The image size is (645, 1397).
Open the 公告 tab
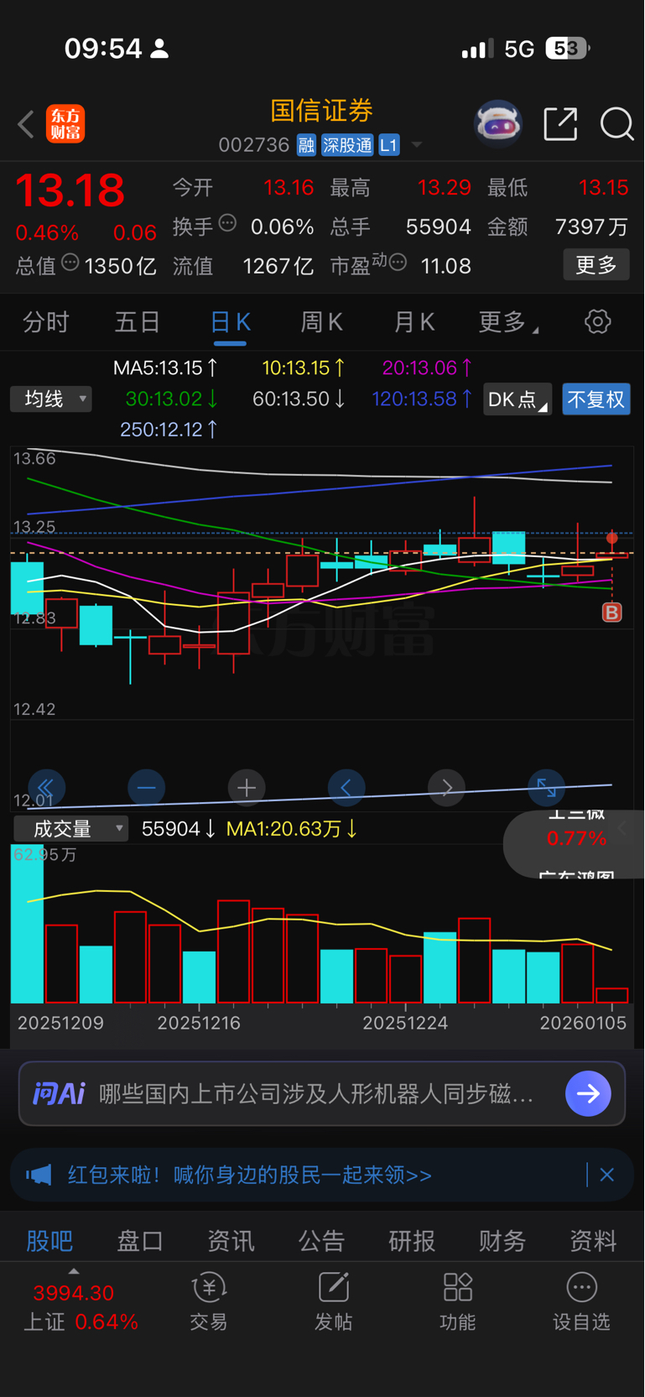pos(321,1241)
